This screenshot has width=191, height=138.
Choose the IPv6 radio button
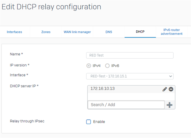pos(107,66)
